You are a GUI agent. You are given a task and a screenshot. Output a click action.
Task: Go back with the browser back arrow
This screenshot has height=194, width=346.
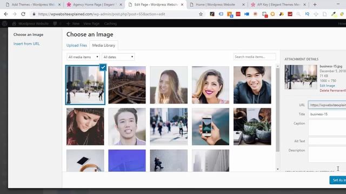pos(6,14)
